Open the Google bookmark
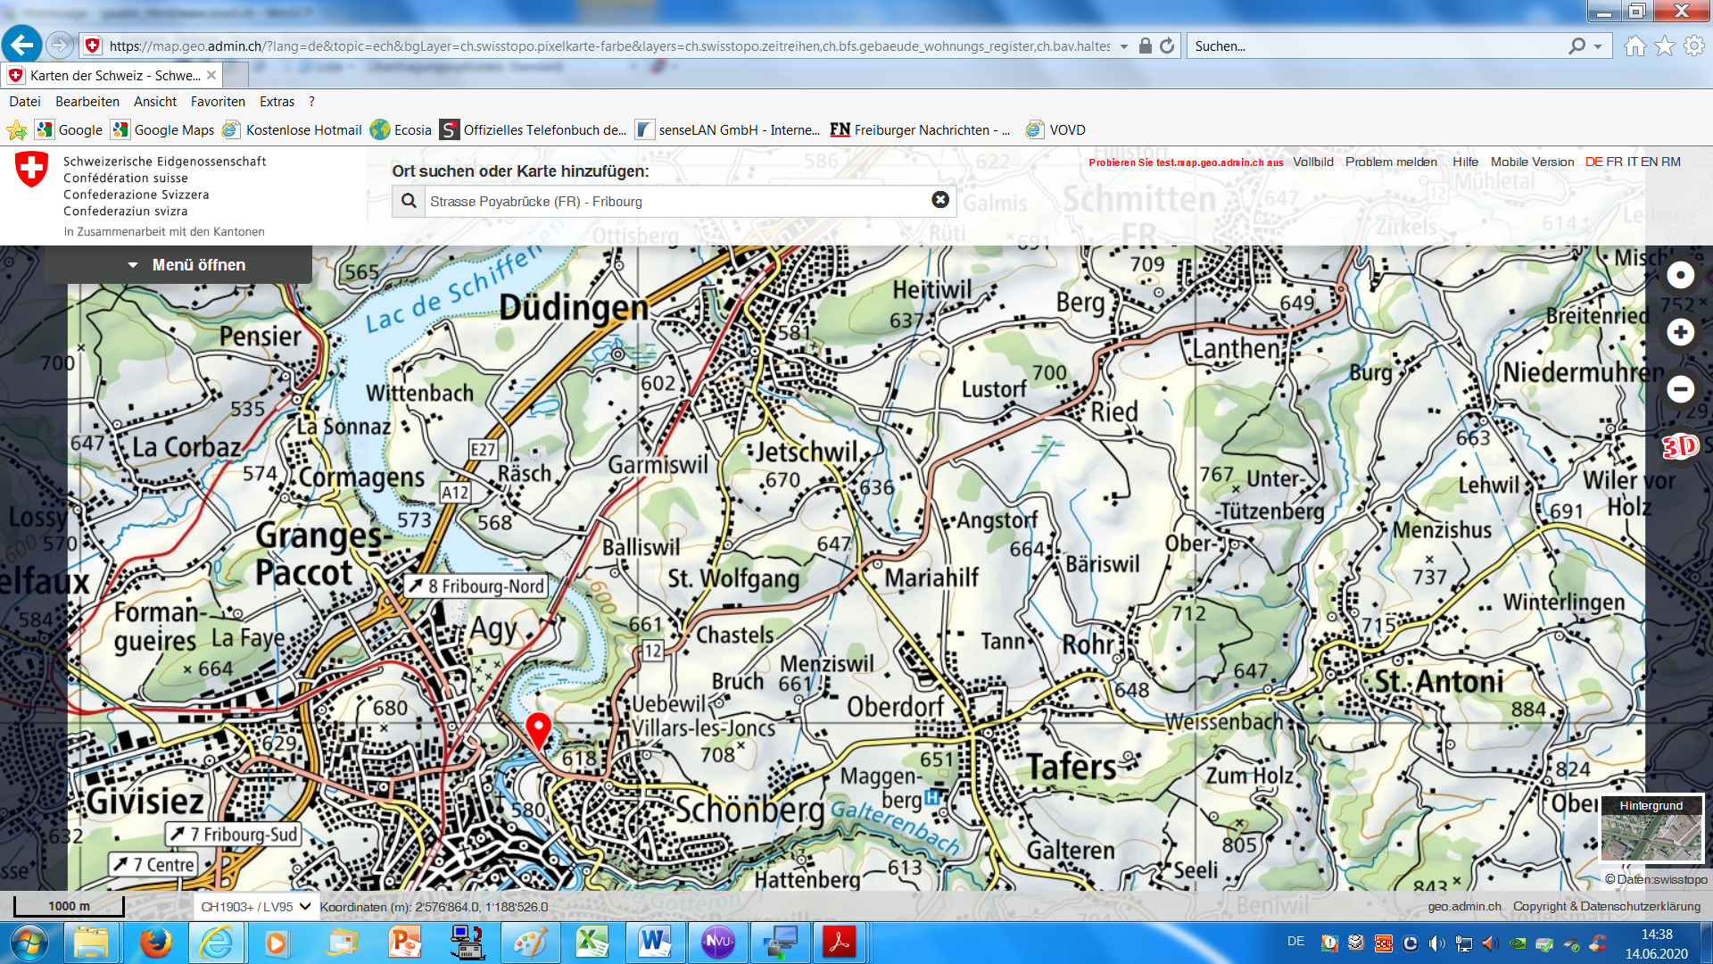Image resolution: width=1713 pixels, height=964 pixels. [70, 130]
